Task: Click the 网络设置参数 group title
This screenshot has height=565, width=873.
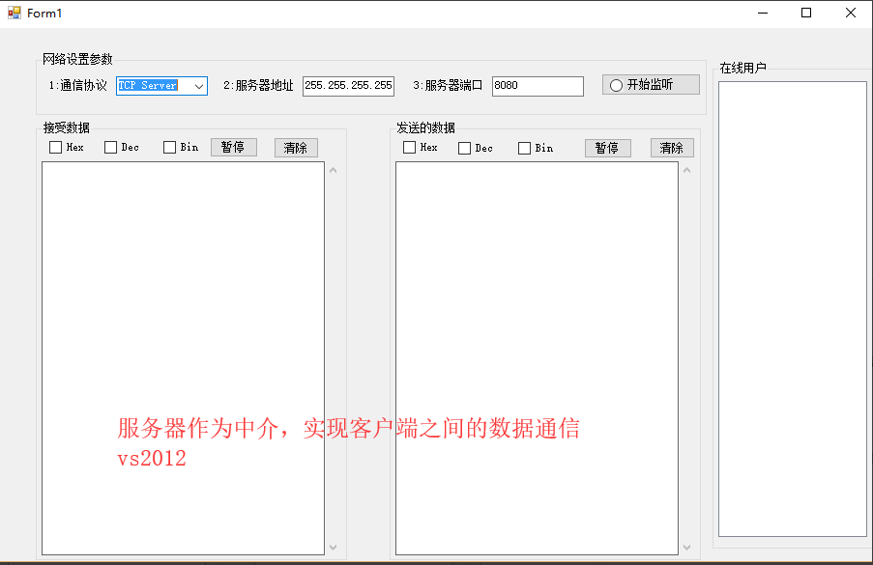Action: [x=77, y=60]
